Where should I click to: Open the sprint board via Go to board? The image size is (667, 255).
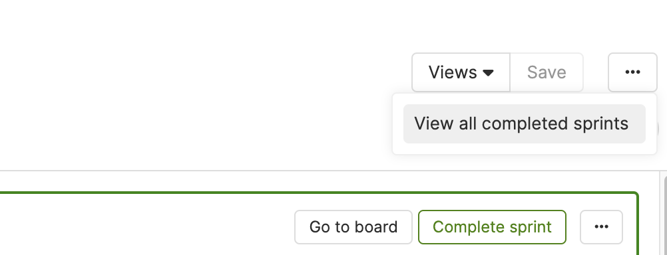353,227
